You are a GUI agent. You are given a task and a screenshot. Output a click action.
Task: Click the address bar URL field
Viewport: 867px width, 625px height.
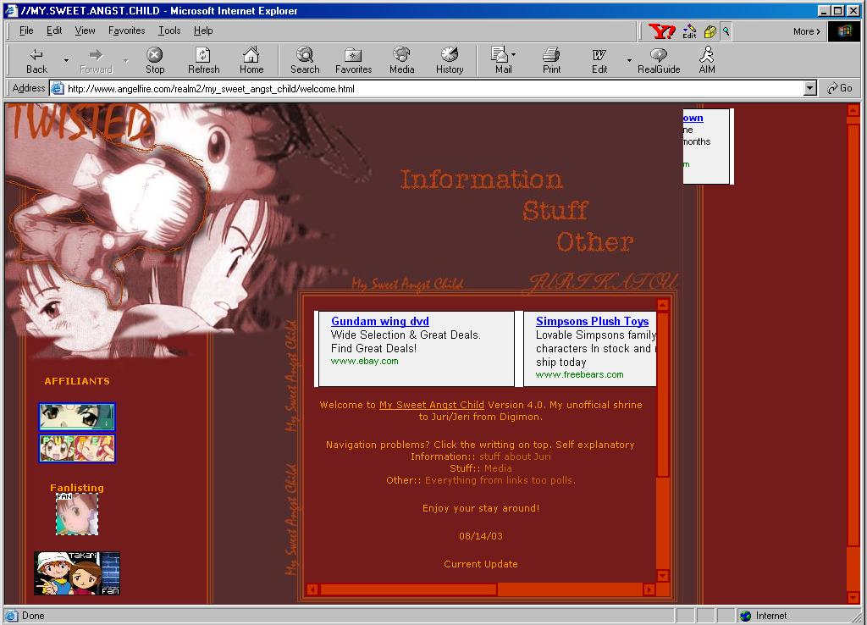click(434, 88)
